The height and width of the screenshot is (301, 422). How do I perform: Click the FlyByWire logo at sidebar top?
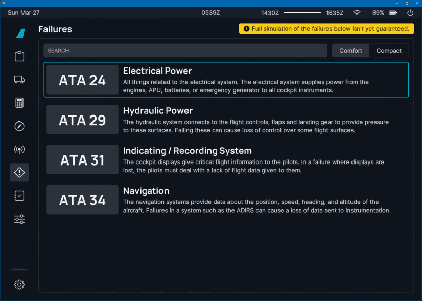pyautogui.click(x=19, y=33)
